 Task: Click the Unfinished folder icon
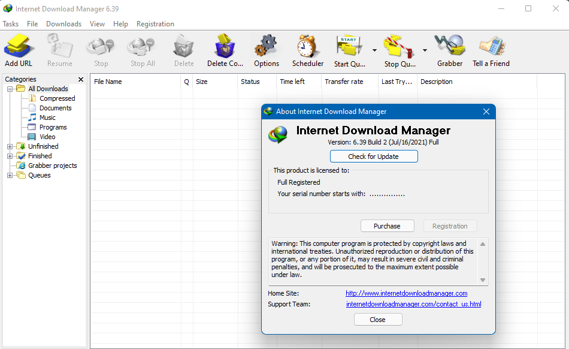pyautogui.click(x=21, y=146)
